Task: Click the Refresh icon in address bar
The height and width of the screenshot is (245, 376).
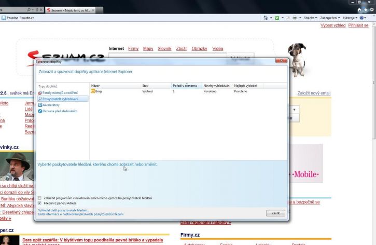Action: tap(37, 10)
